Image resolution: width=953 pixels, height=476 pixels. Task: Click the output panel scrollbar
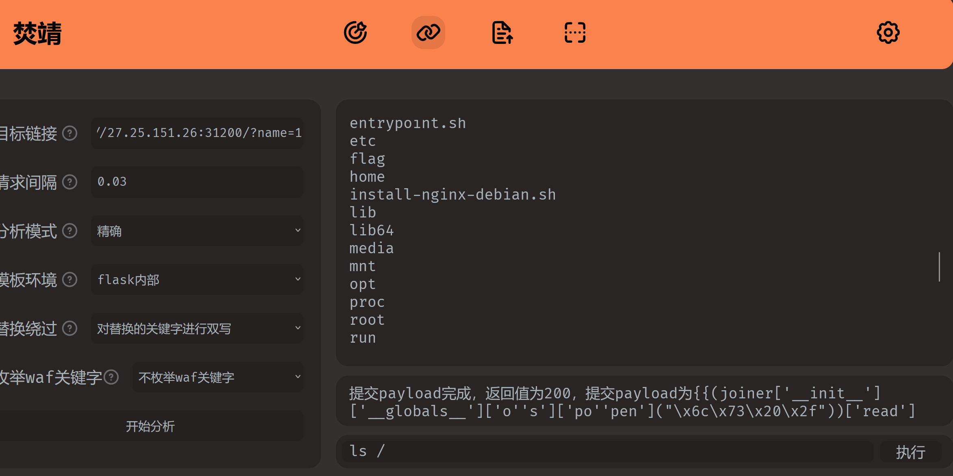pos(939,267)
